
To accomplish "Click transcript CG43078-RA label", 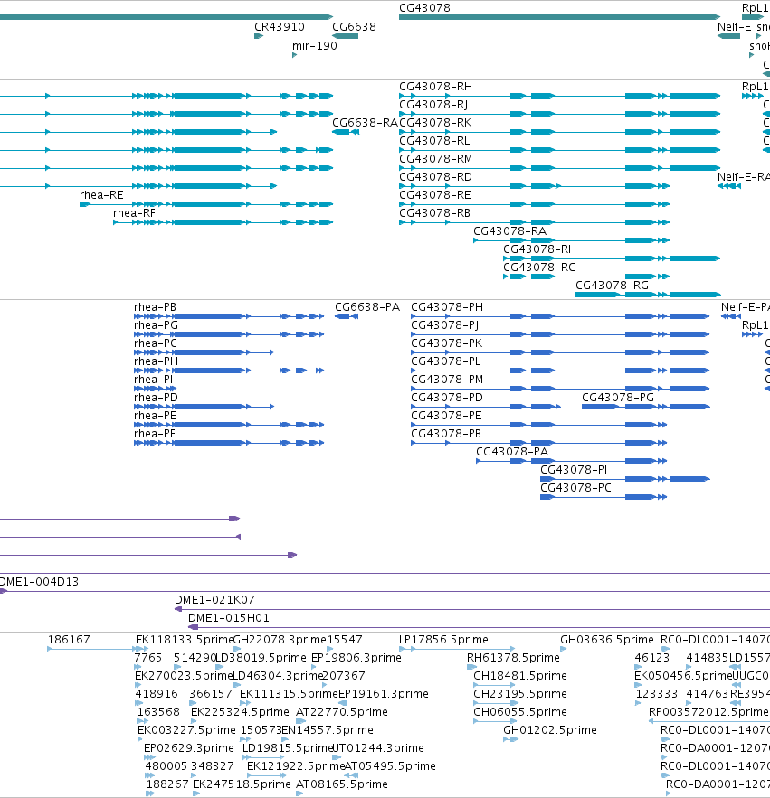I will click(x=510, y=231).
